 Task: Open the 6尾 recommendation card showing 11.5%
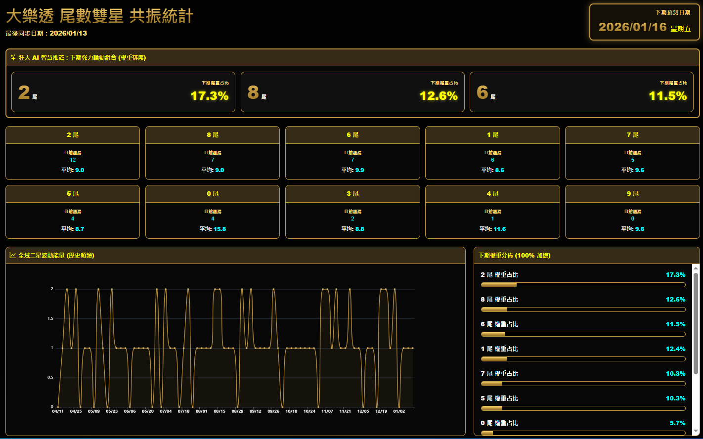[581, 92]
